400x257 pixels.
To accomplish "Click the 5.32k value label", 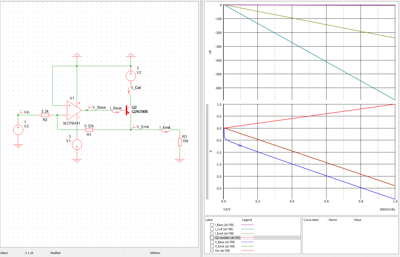I will tap(89, 126).
